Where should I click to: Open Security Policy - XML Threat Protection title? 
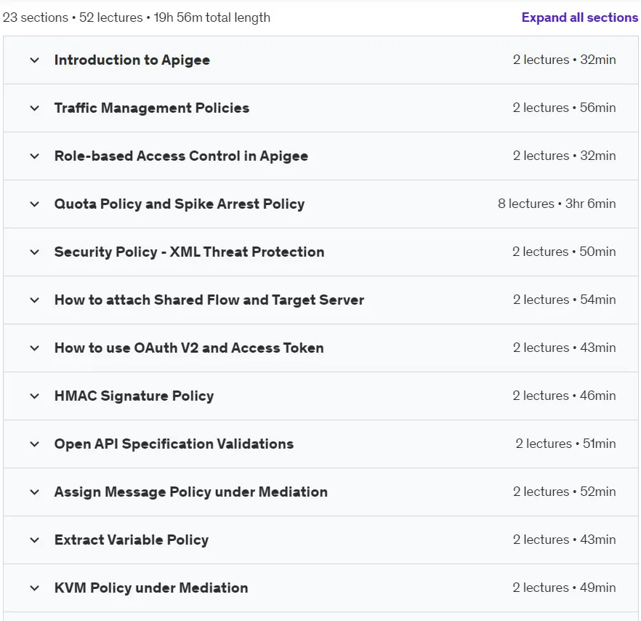click(x=189, y=252)
